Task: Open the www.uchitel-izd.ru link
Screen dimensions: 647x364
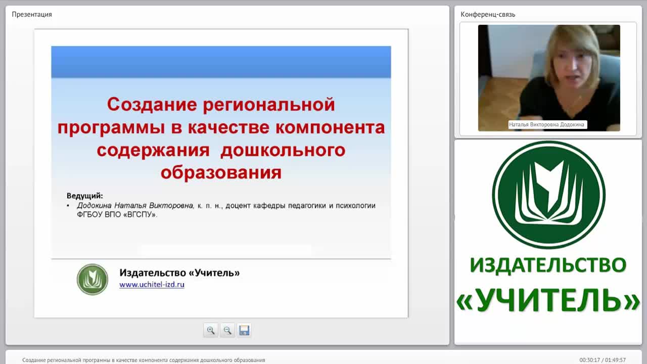Action: point(152,285)
